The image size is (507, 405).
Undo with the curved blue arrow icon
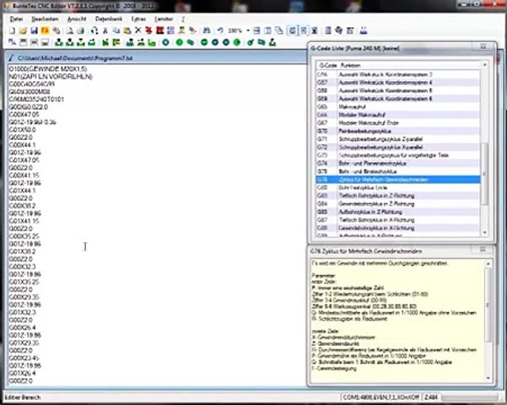(x=220, y=30)
